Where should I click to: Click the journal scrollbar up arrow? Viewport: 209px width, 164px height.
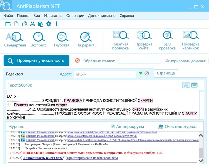pos(201,136)
